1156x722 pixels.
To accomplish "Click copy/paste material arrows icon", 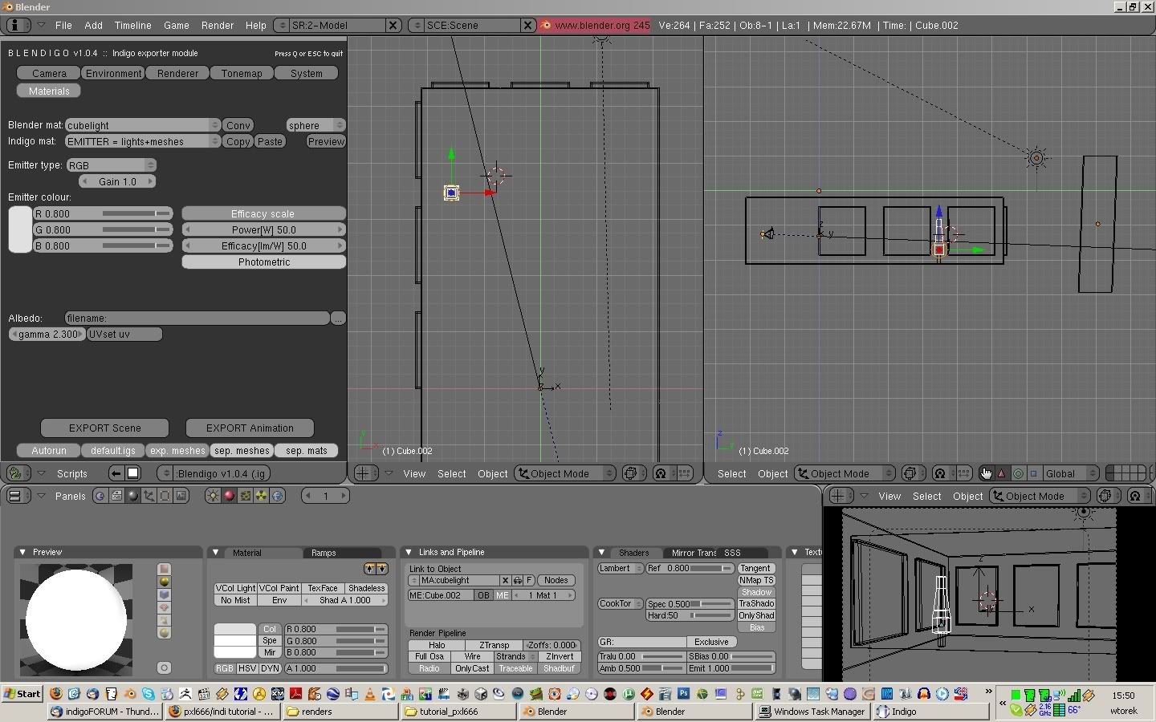I will (x=376, y=568).
